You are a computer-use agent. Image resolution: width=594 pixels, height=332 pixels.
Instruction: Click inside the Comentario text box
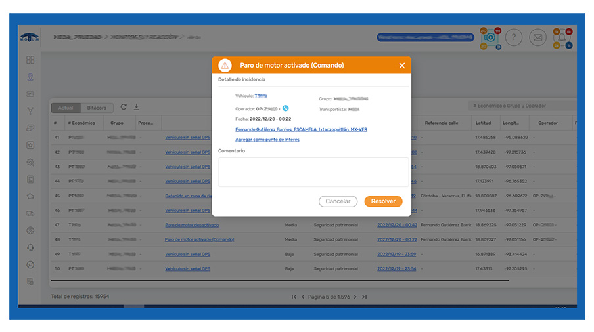(x=313, y=172)
